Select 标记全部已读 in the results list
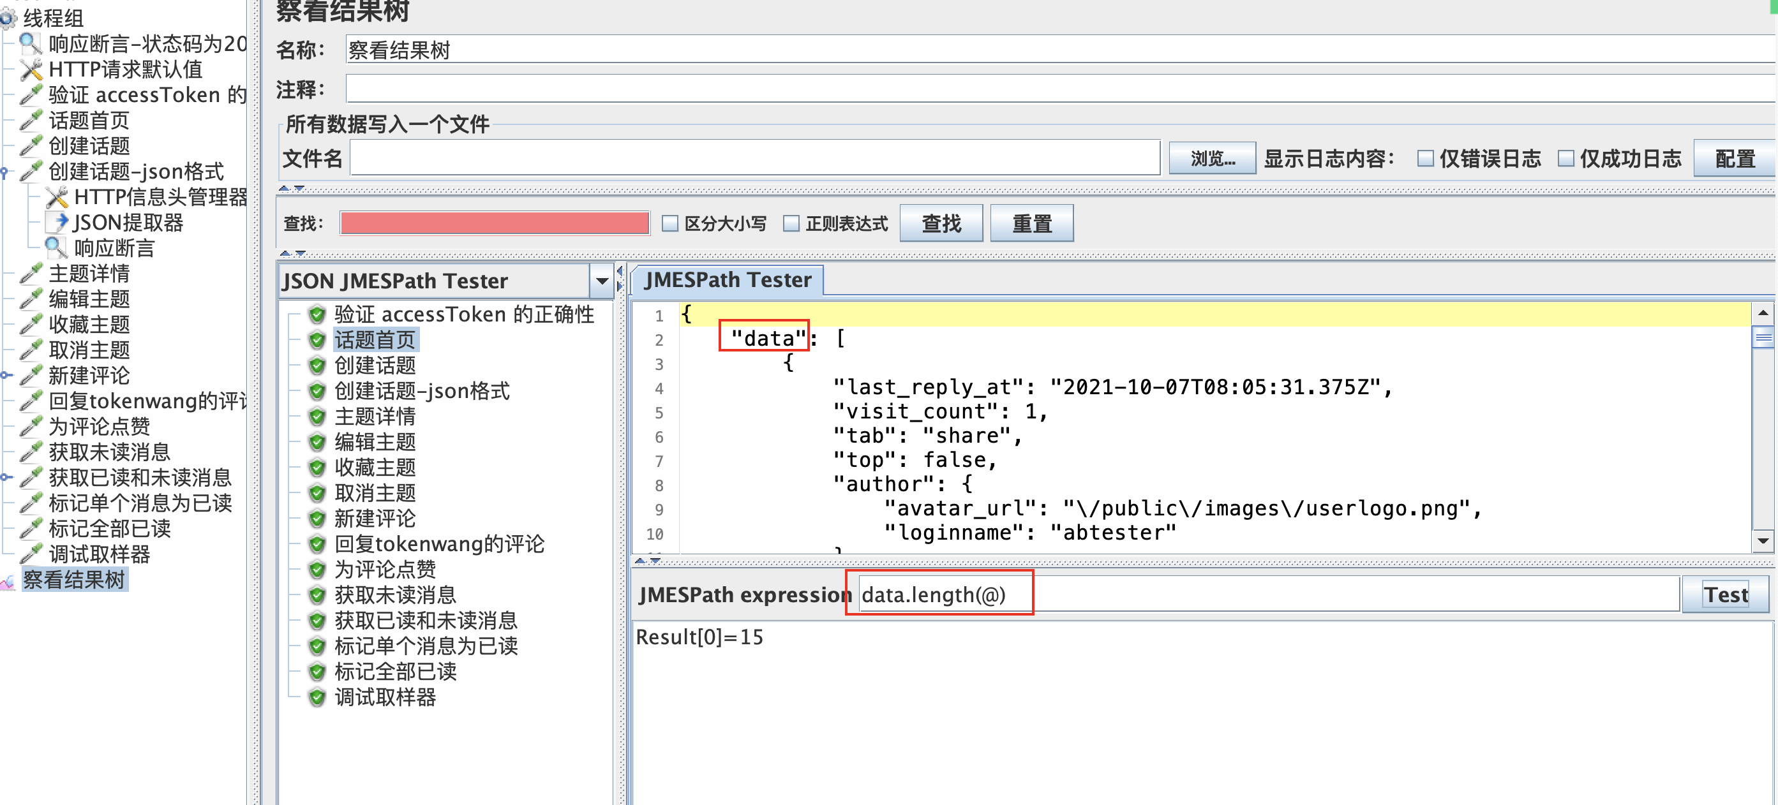 pyautogui.click(x=395, y=672)
